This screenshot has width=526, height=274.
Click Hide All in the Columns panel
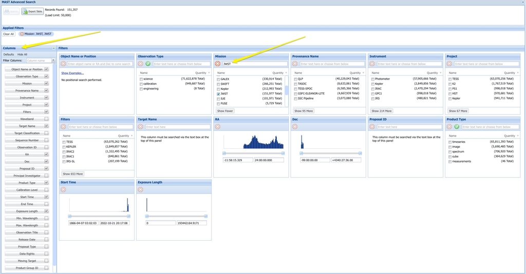click(x=22, y=54)
